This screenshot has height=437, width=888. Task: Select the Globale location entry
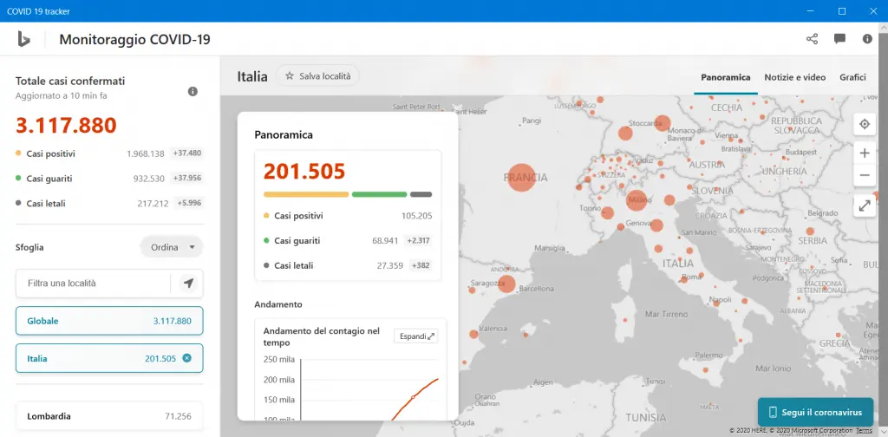pyautogui.click(x=109, y=321)
